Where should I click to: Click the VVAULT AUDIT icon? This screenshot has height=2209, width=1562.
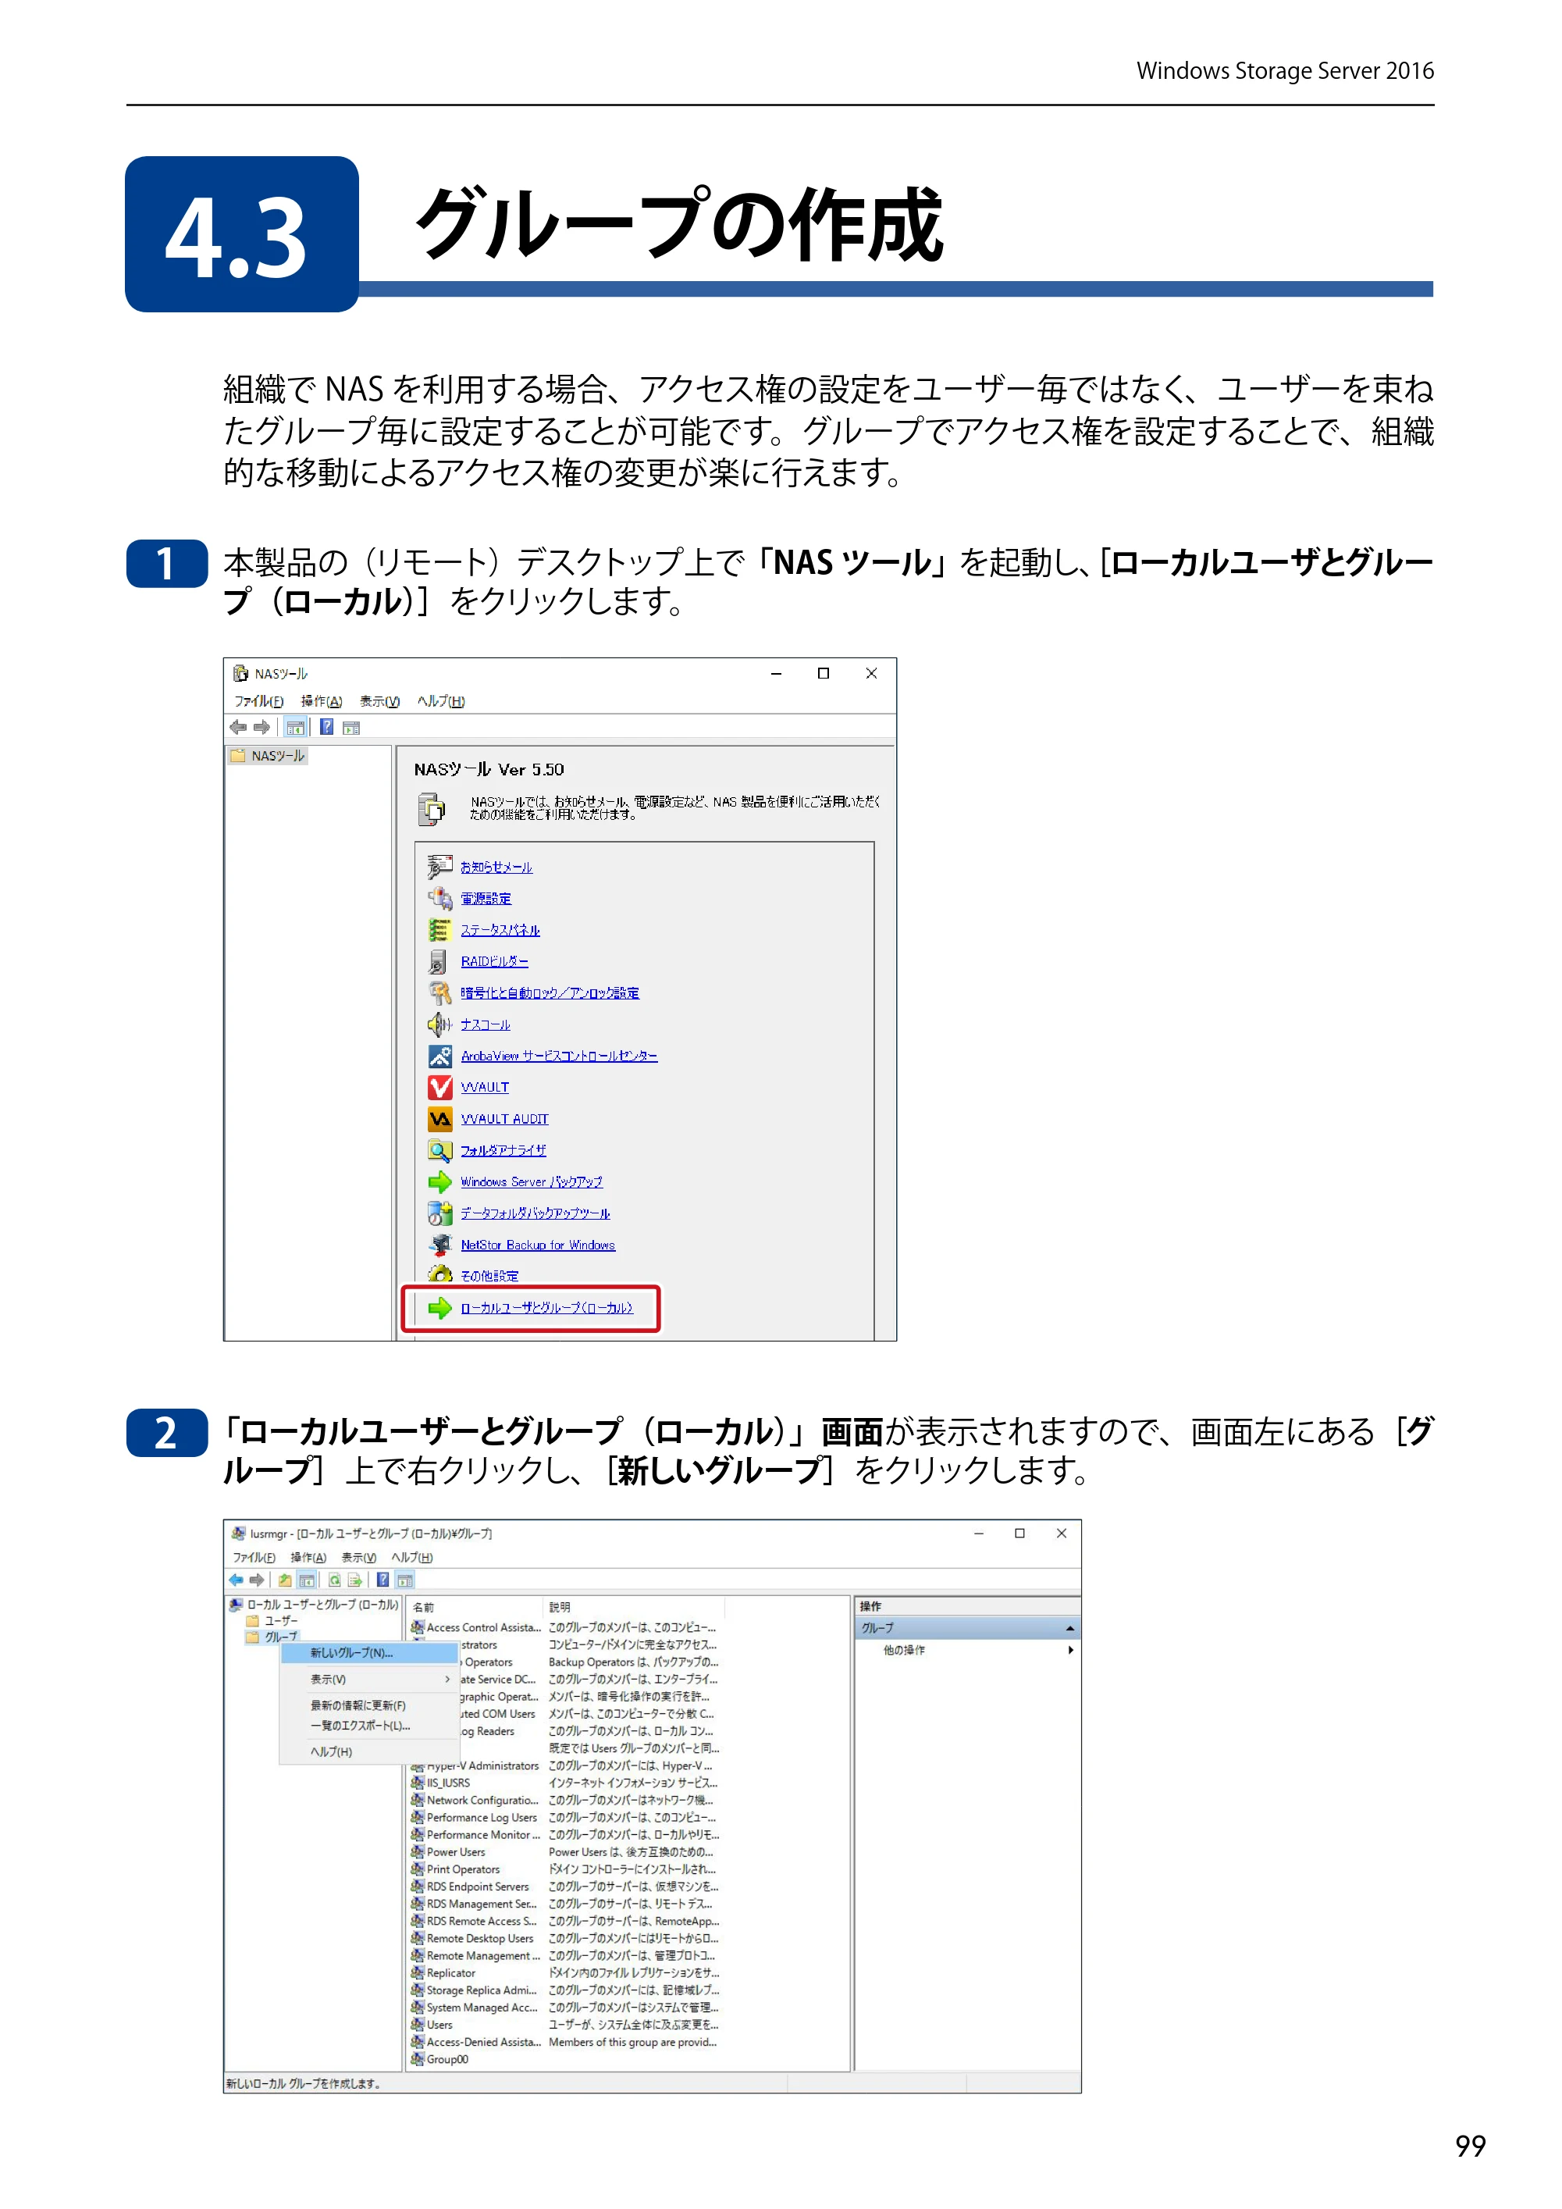439,1119
